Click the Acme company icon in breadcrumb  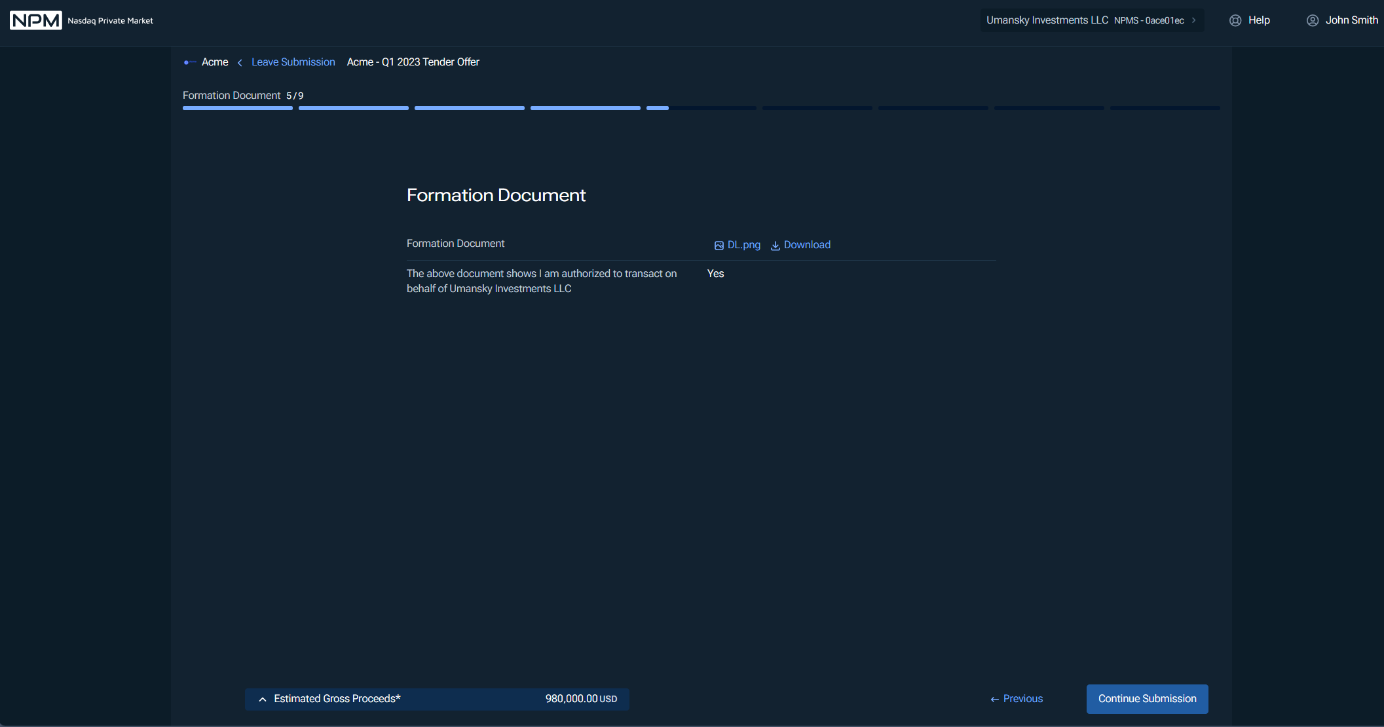pos(190,62)
